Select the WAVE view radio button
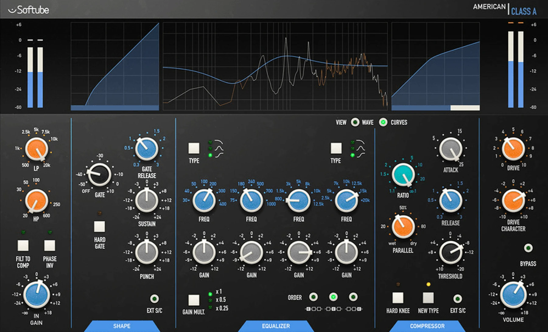Image resolution: width=548 pixels, height=332 pixels. pyautogui.click(x=355, y=122)
